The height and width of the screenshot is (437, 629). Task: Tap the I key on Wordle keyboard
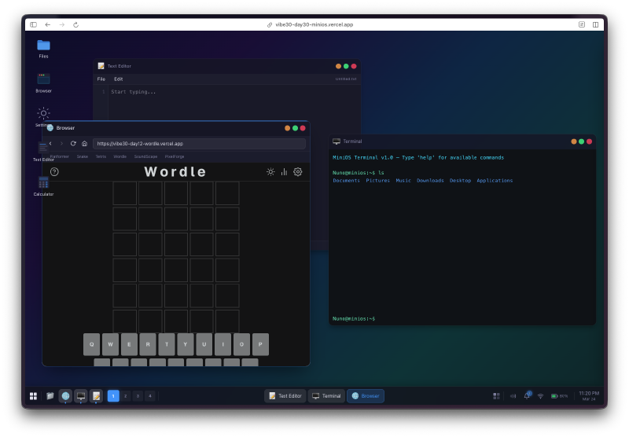point(223,344)
